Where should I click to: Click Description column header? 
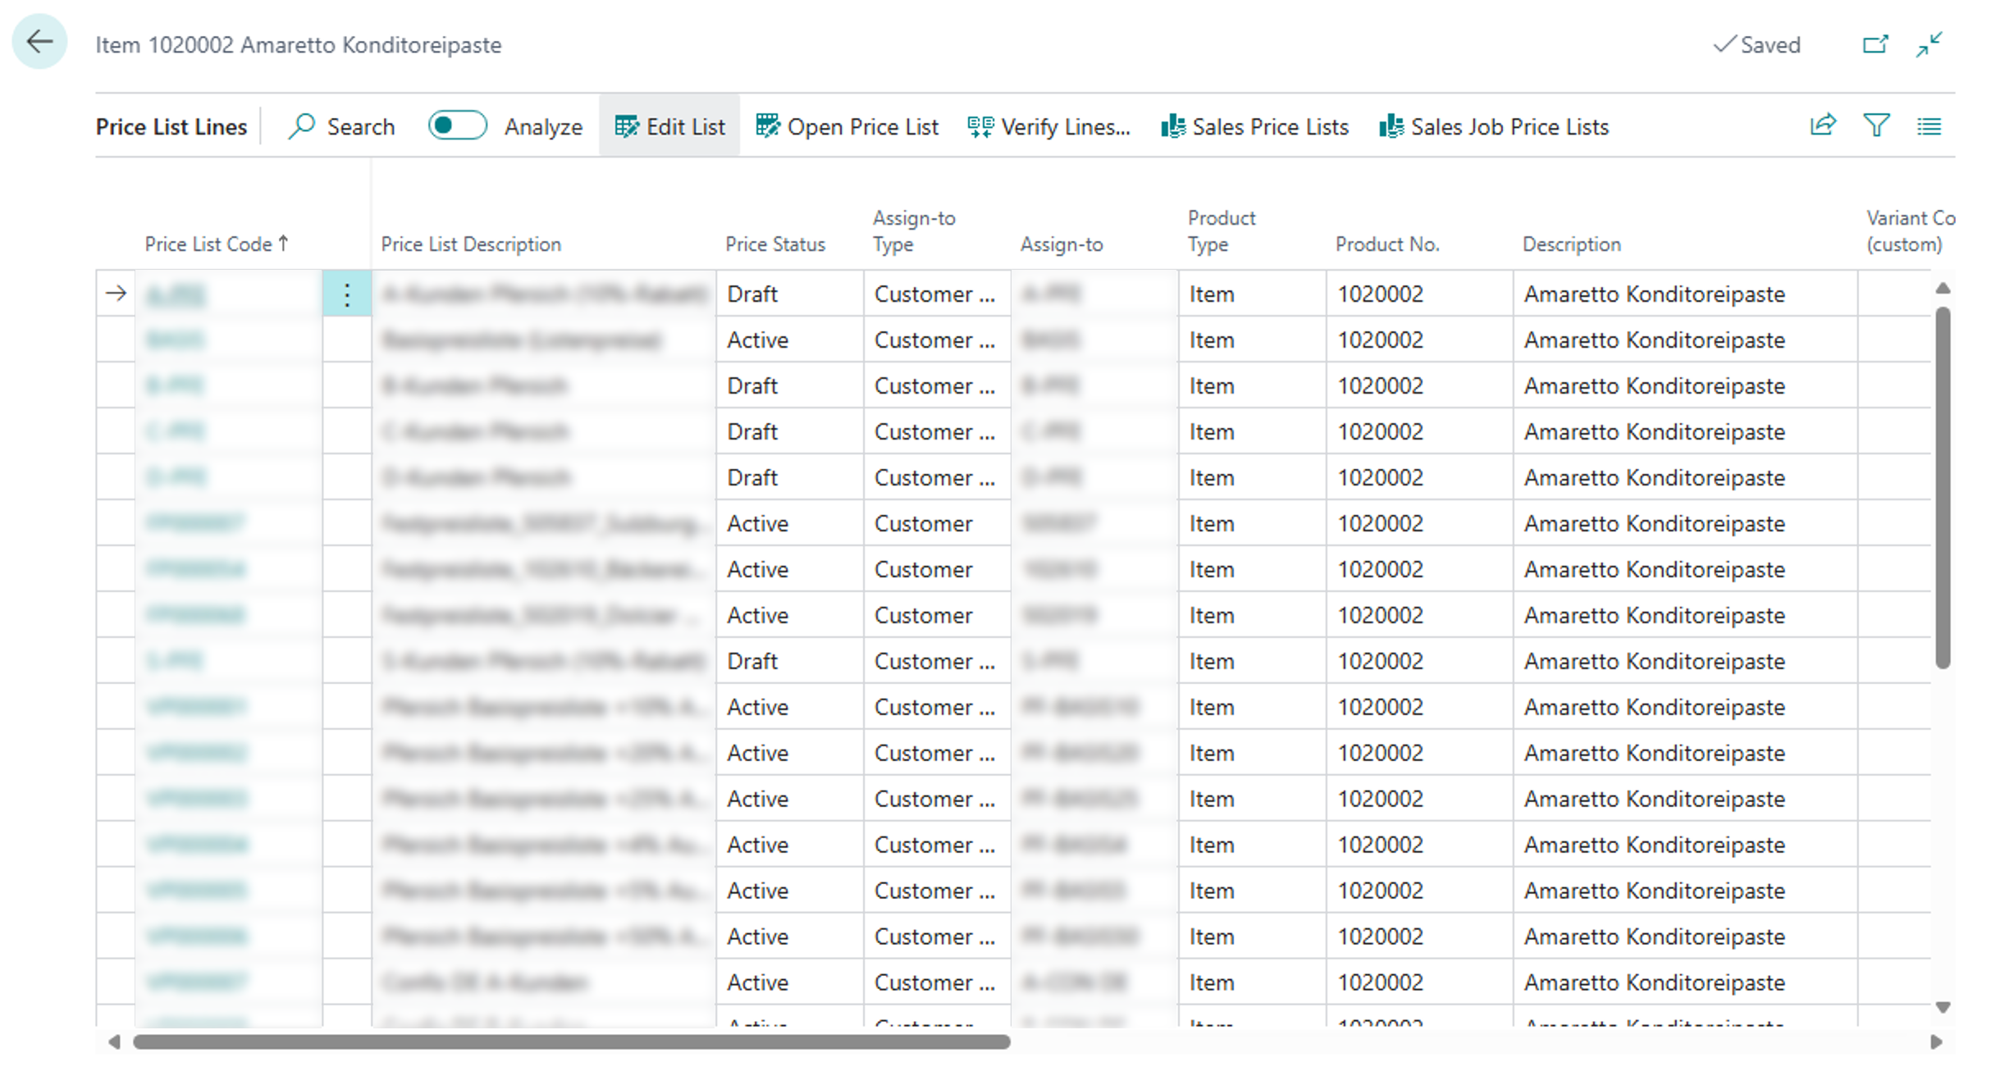(x=1572, y=244)
